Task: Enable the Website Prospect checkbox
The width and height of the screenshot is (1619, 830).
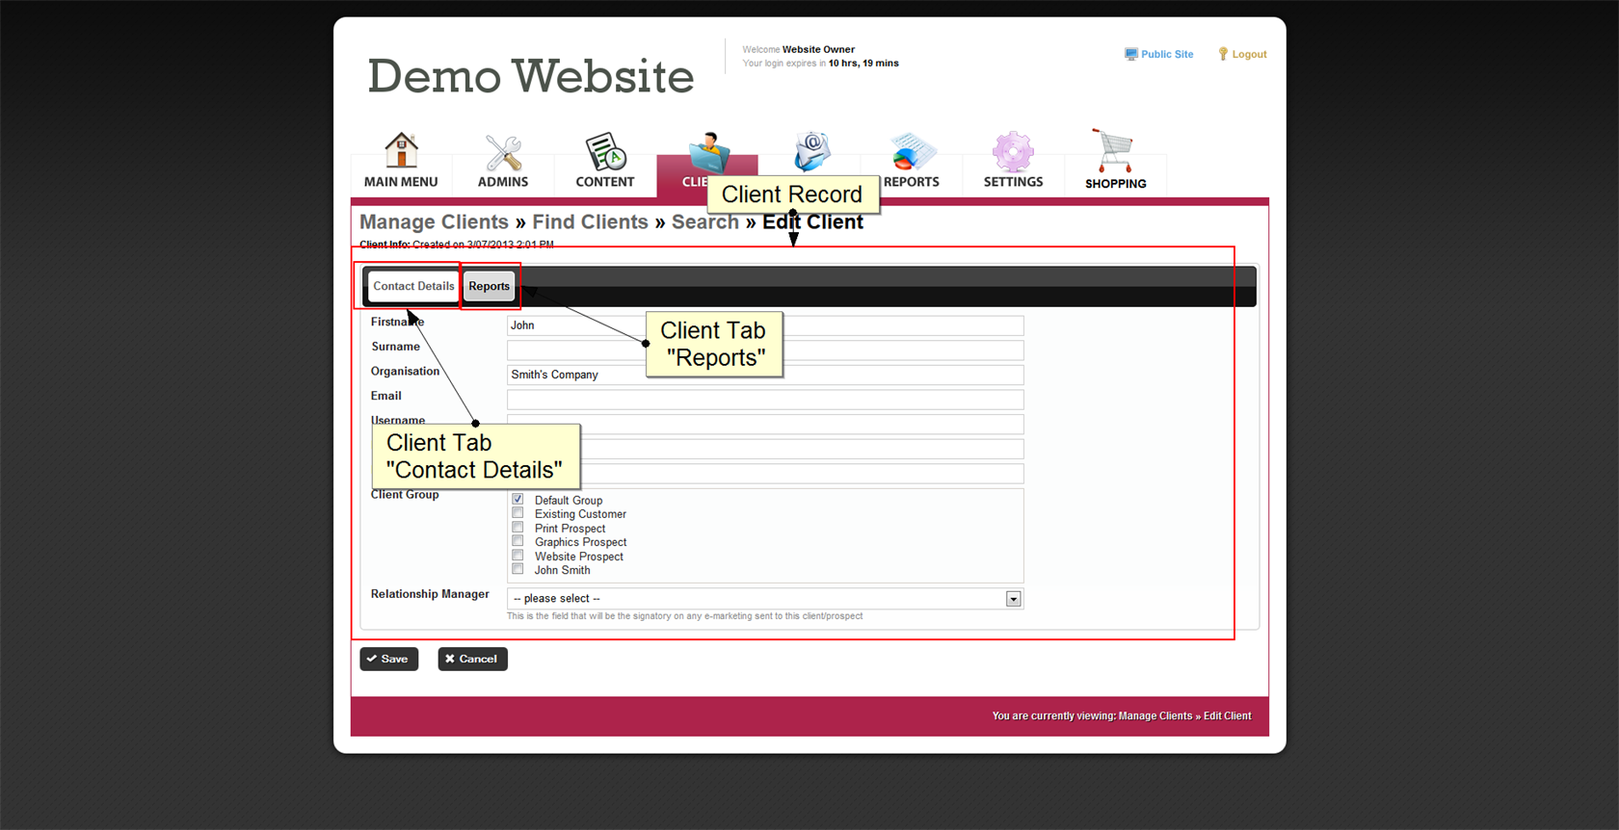Action: pos(518,556)
